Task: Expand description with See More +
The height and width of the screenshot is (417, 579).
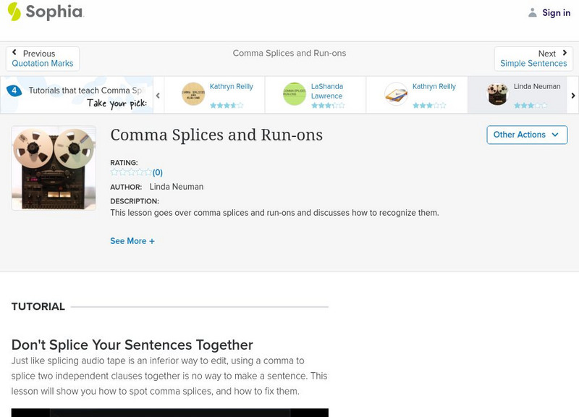Action: click(x=132, y=241)
